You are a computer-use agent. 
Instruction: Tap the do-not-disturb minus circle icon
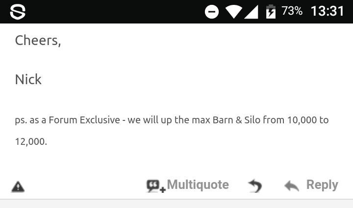(x=212, y=12)
